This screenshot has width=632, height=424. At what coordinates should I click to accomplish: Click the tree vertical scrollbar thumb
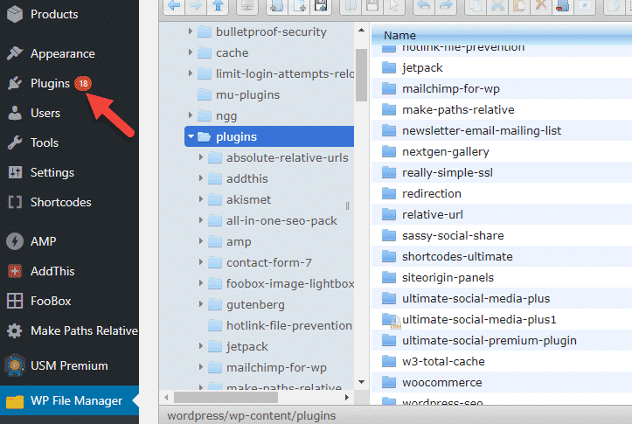(x=362, y=75)
